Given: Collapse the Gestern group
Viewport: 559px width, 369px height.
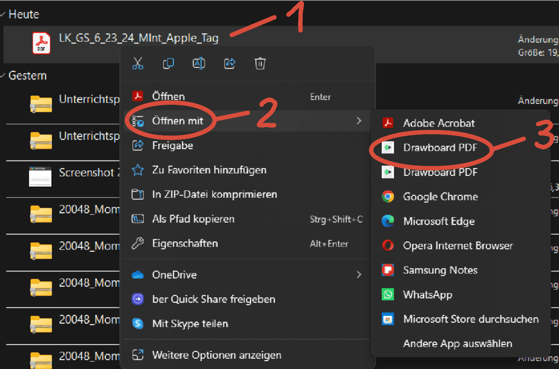Looking at the screenshot, I should (3, 76).
